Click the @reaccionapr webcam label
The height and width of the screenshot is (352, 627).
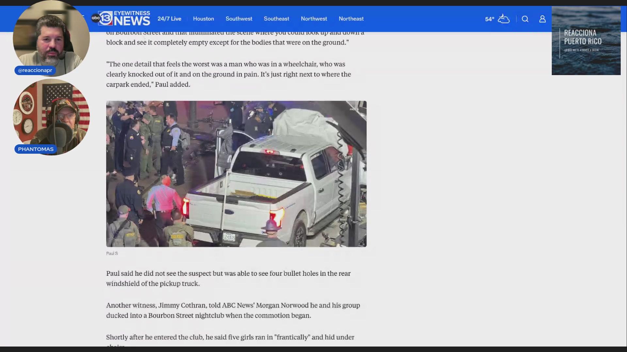35,70
